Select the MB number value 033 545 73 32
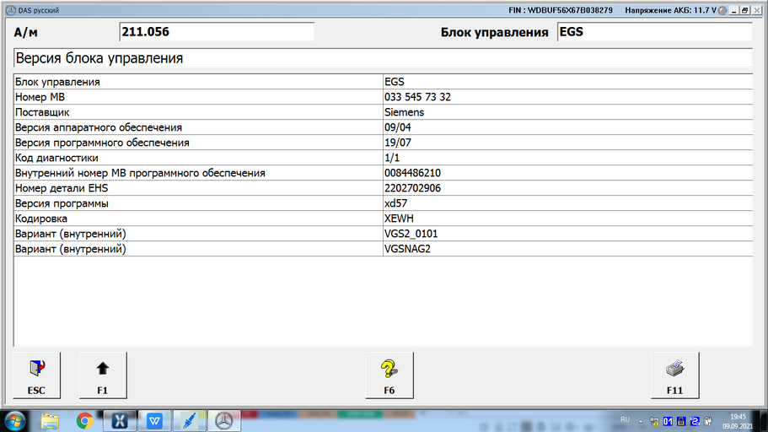This screenshot has height=432, width=768. click(417, 97)
